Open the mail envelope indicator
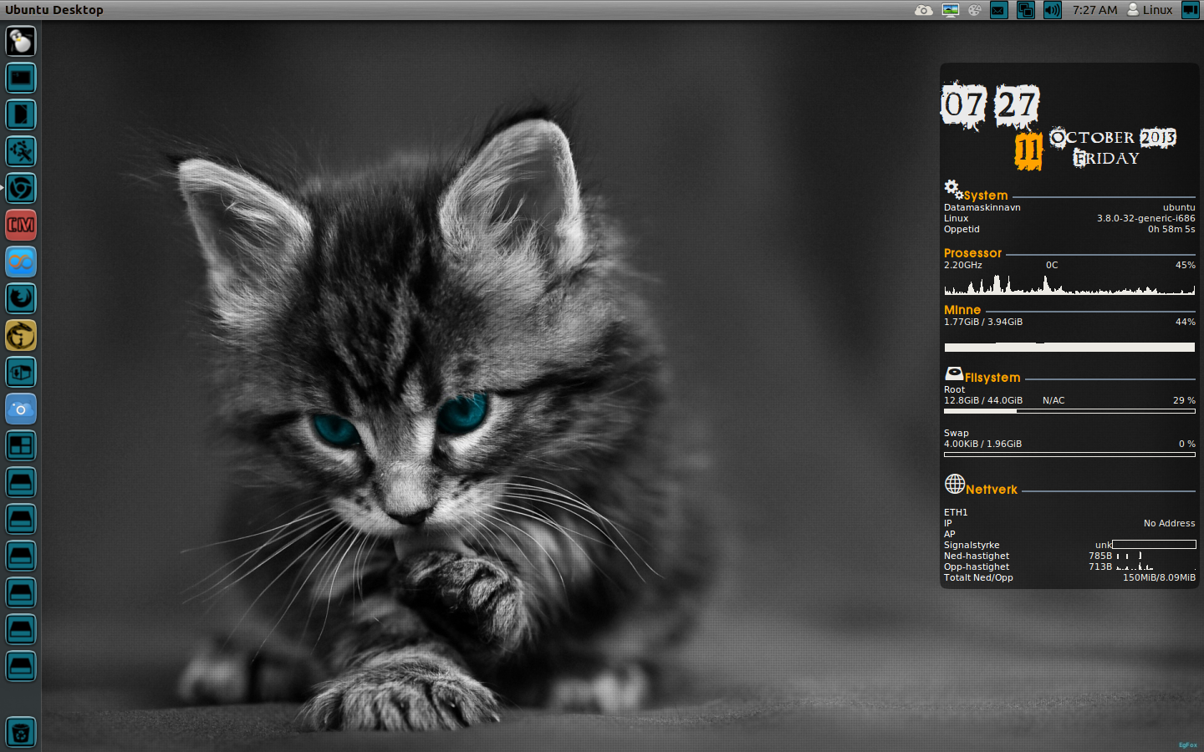 (998, 10)
